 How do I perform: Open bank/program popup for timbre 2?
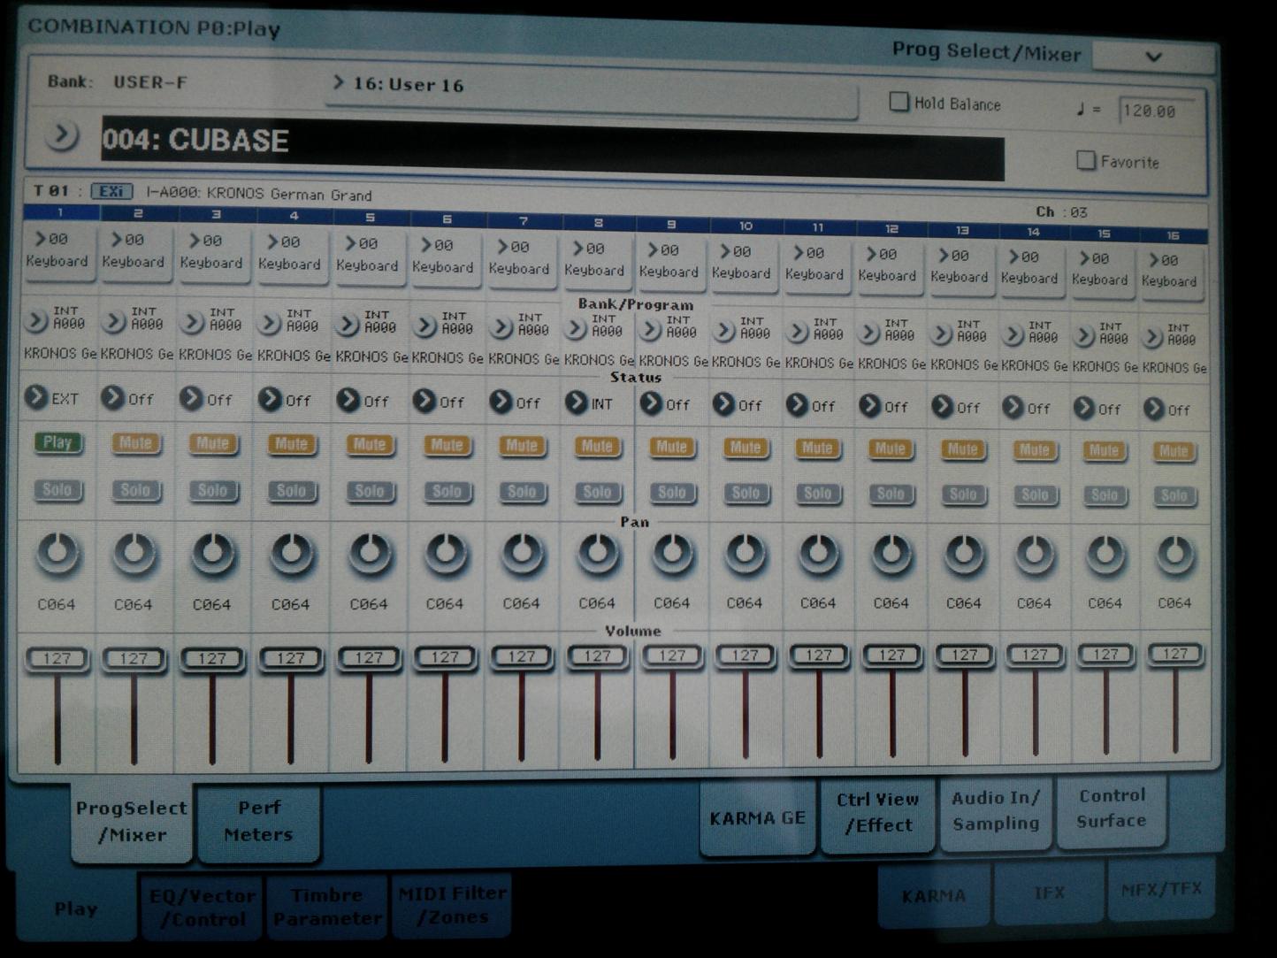pyautogui.click(x=114, y=321)
